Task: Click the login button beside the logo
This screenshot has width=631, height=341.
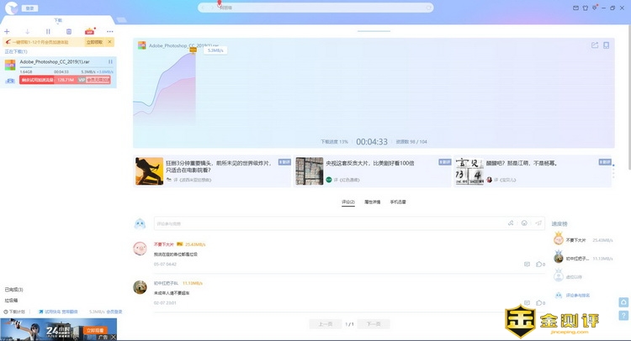Action: point(30,8)
